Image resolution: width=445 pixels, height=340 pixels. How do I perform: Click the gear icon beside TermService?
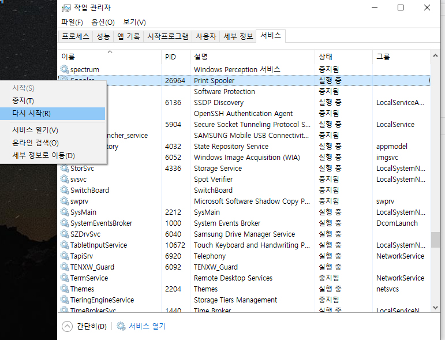pos(65,278)
